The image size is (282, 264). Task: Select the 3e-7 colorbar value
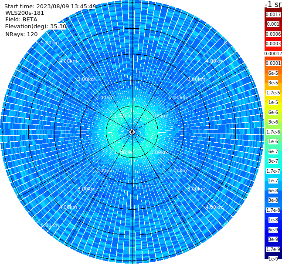pos(273,161)
